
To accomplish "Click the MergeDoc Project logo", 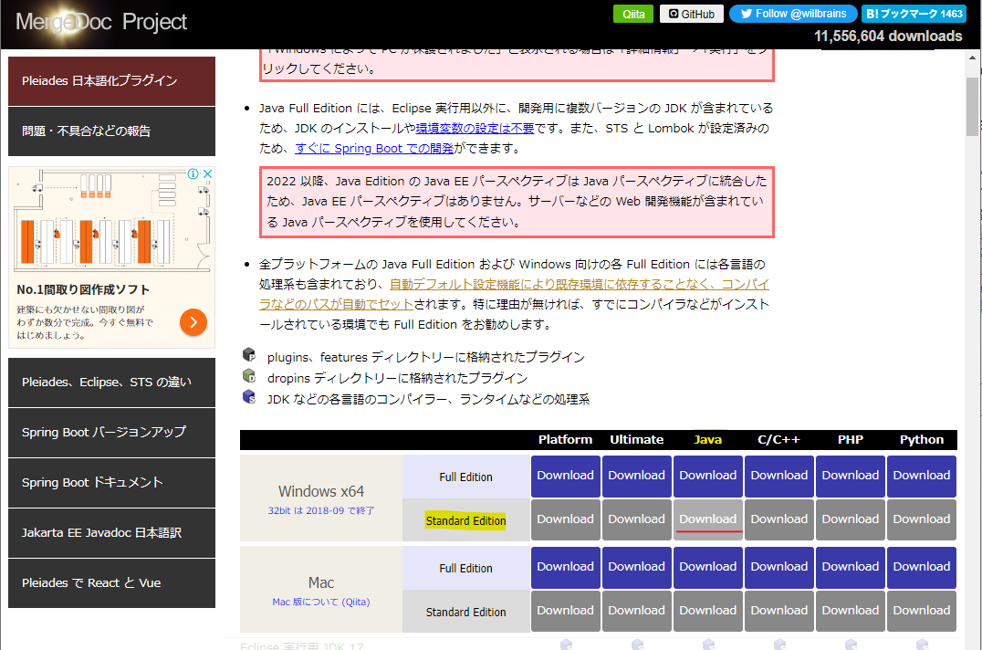I will pyautogui.click(x=100, y=22).
